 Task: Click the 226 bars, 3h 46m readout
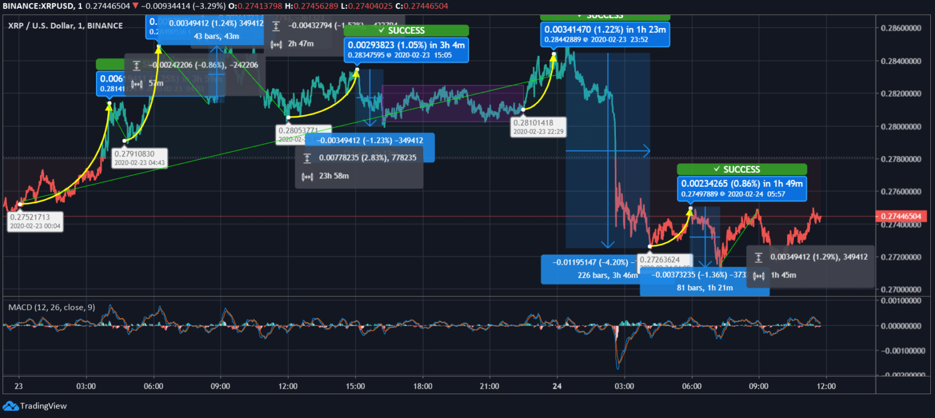tap(609, 275)
